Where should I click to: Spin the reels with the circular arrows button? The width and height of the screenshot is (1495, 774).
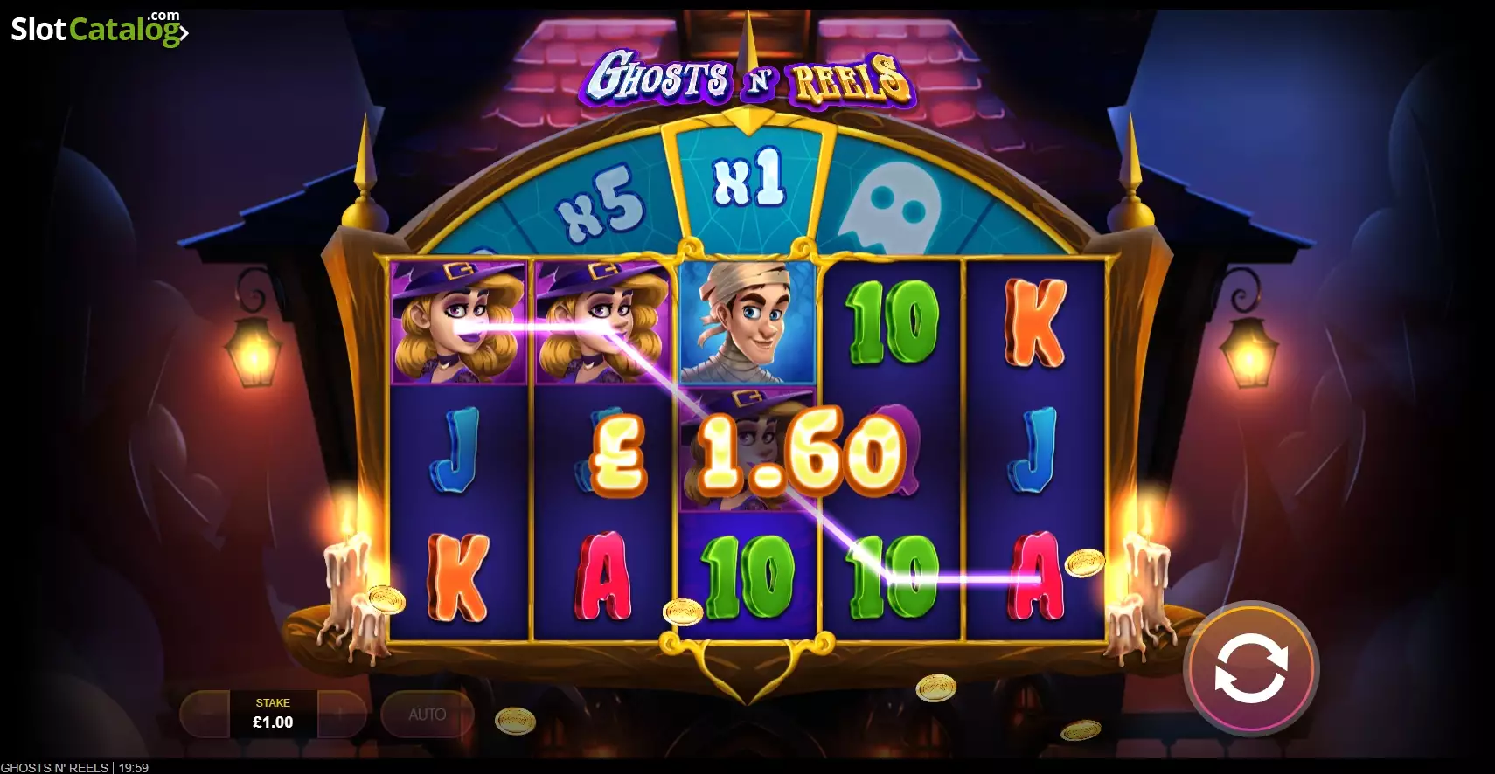pos(1250,669)
